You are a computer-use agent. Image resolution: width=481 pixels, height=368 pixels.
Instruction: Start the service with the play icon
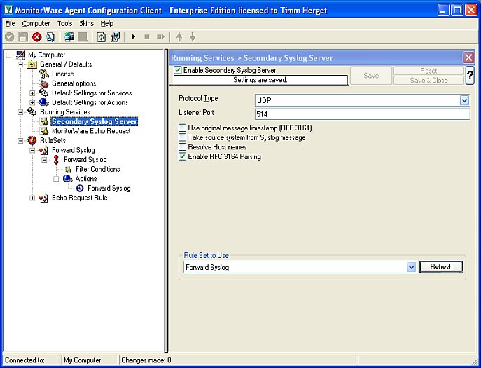[x=134, y=37]
